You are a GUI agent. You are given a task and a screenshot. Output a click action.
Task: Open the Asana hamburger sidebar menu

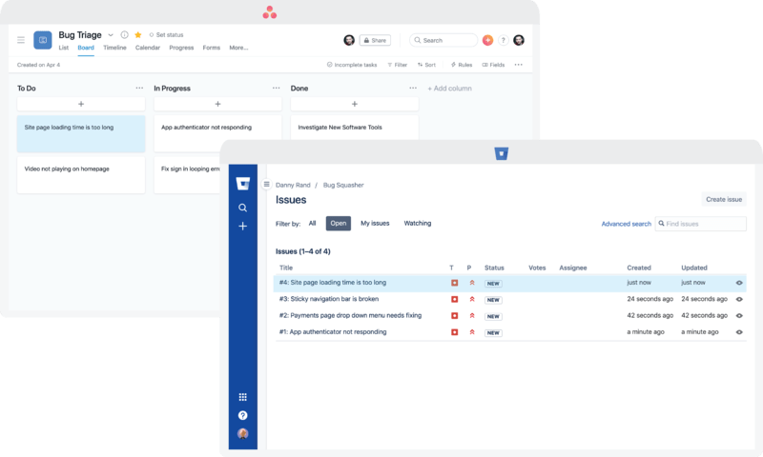(x=21, y=40)
